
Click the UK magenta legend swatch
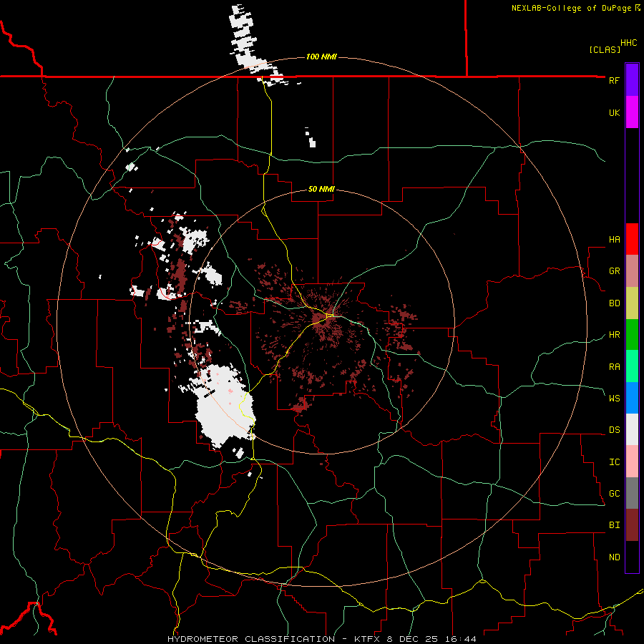tap(632, 112)
